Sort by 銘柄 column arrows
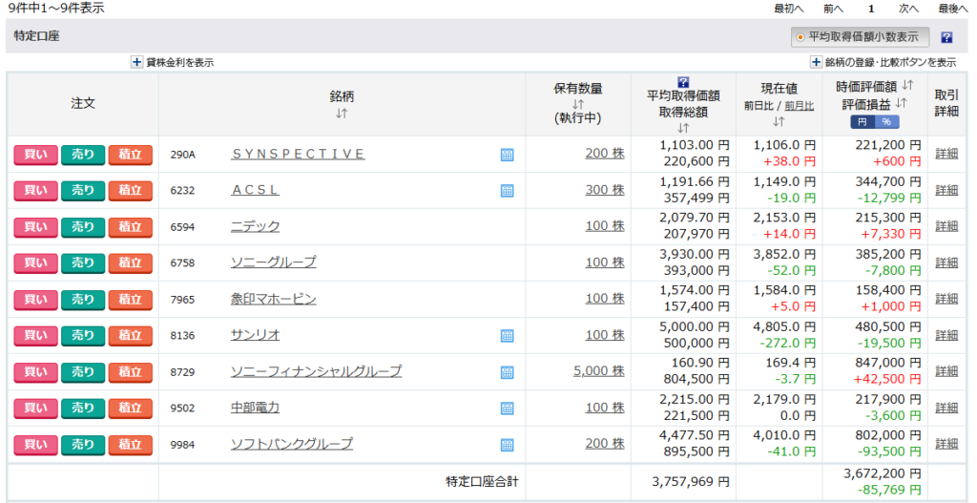The width and height of the screenshot is (977, 503). [x=342, y=114]
